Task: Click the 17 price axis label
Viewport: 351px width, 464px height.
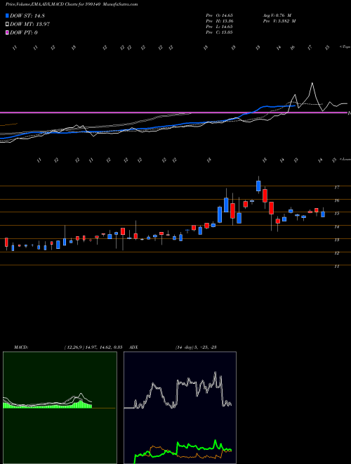Action: (336, 187)
